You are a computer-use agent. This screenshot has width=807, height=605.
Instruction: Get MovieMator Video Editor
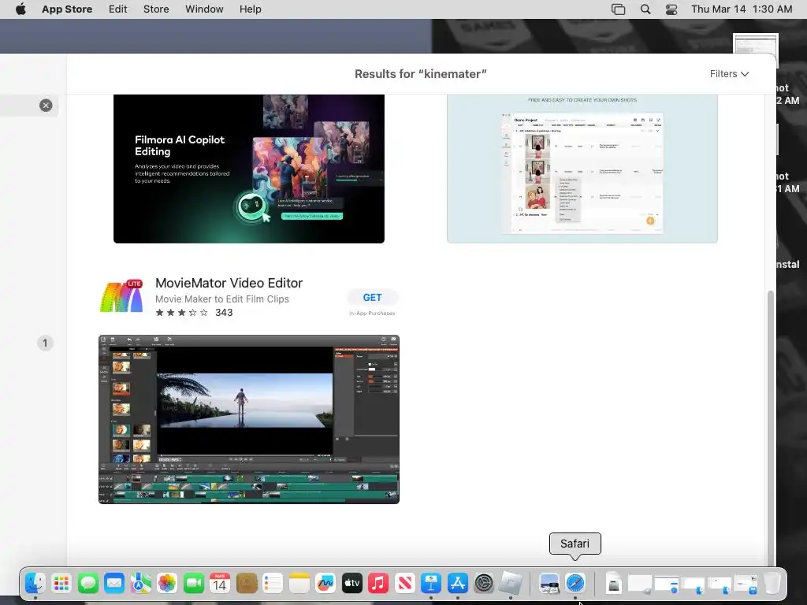click(x=372, y=297)
